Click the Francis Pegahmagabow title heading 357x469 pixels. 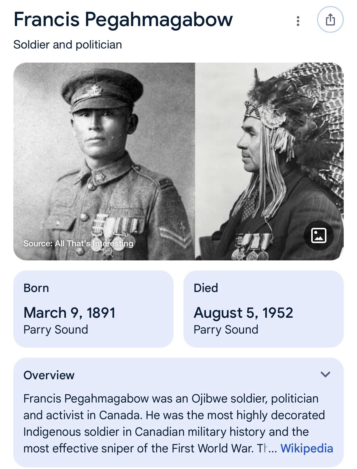pyautogui.click(x=123, y=19)
